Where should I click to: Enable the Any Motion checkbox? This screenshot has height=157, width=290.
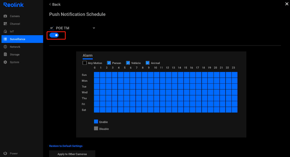tap(84, 63)
